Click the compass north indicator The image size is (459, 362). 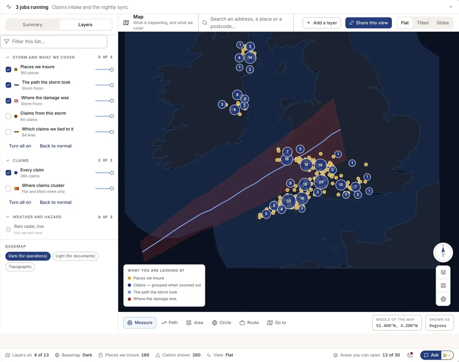click(x=443, y=252)
